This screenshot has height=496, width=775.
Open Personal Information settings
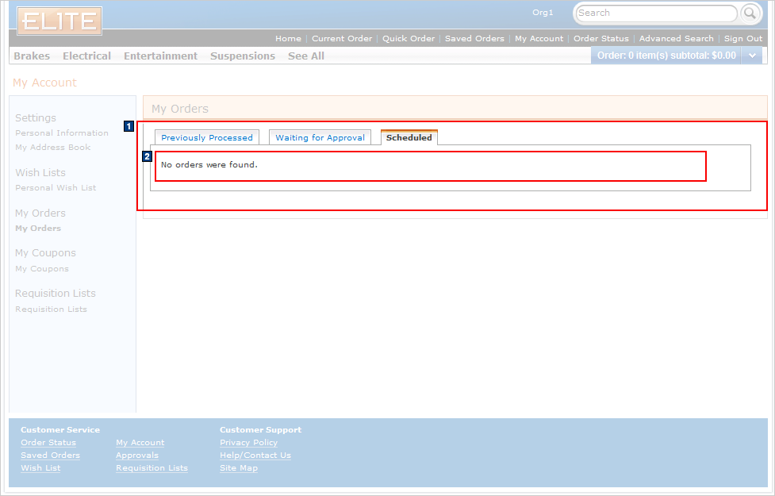(61, 133)
